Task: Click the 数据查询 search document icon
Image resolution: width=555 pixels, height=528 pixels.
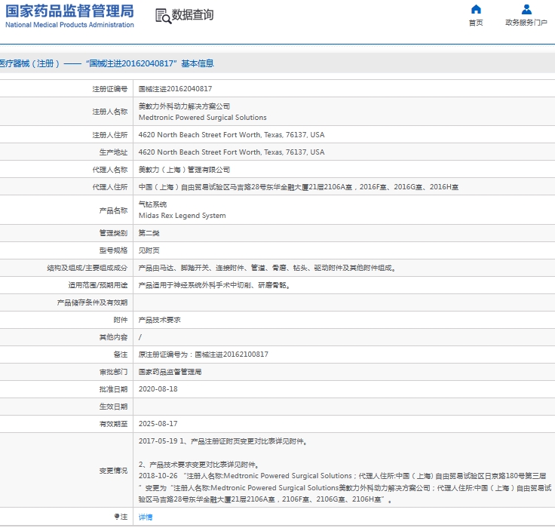Action: pos(163,16)
